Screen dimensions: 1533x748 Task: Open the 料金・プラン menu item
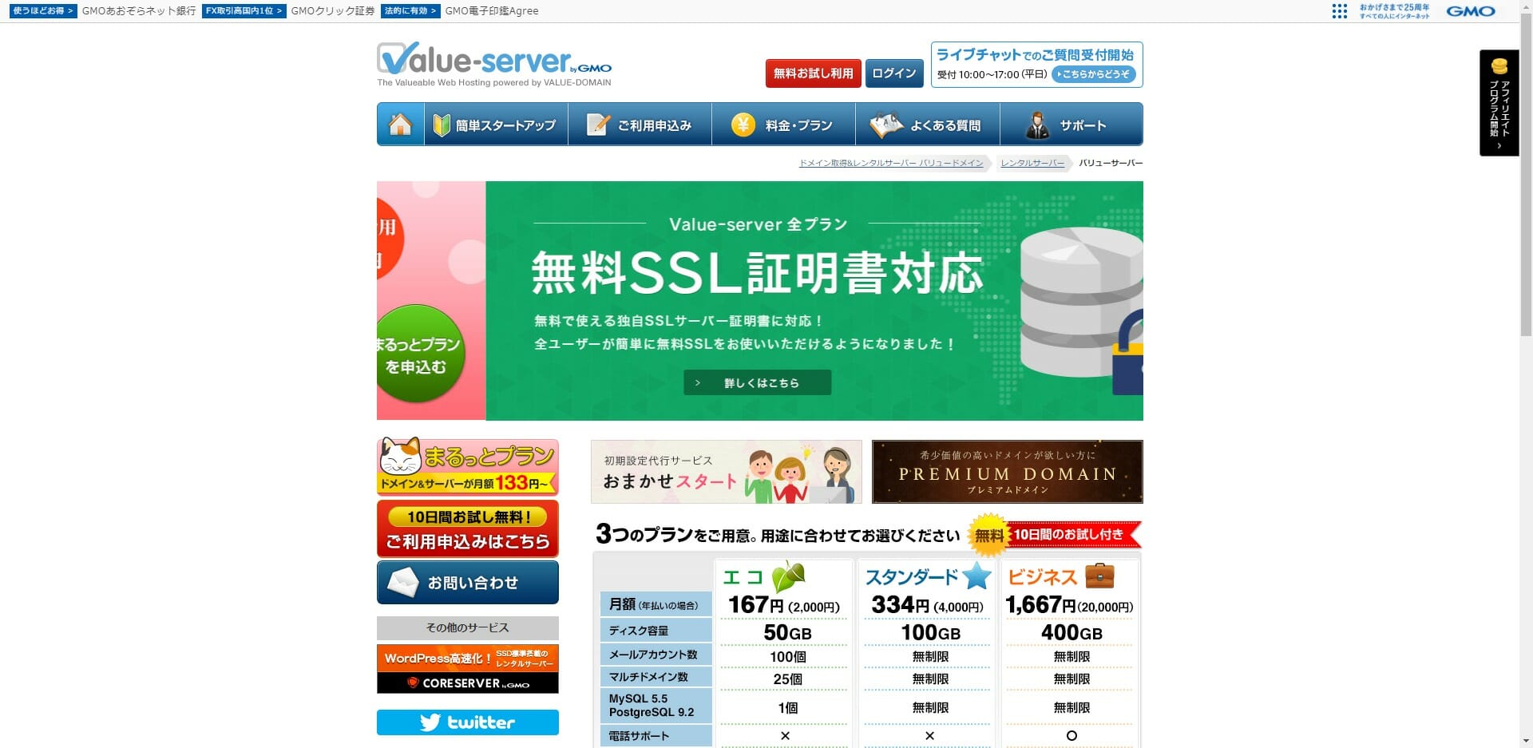point(783,125)
